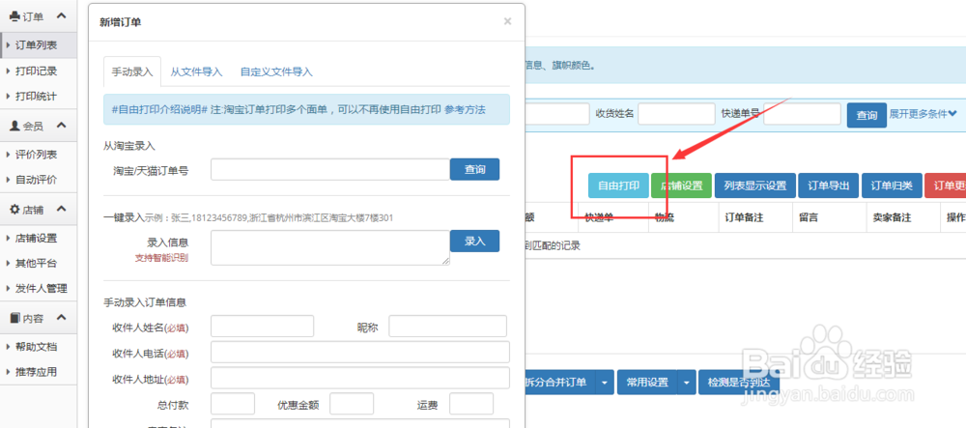966x428 pixels.
Task: Focus the 收件人姓名 input field
Action: 263,327
